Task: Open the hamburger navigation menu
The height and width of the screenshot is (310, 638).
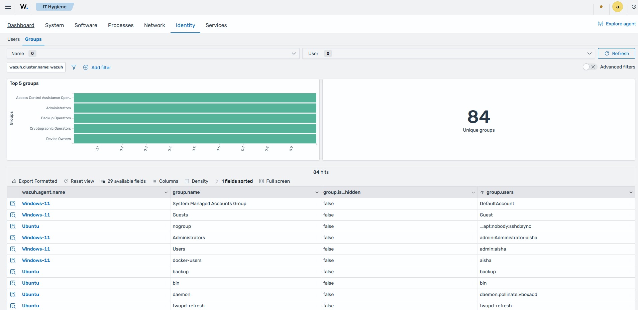Action: click(8, 7)
